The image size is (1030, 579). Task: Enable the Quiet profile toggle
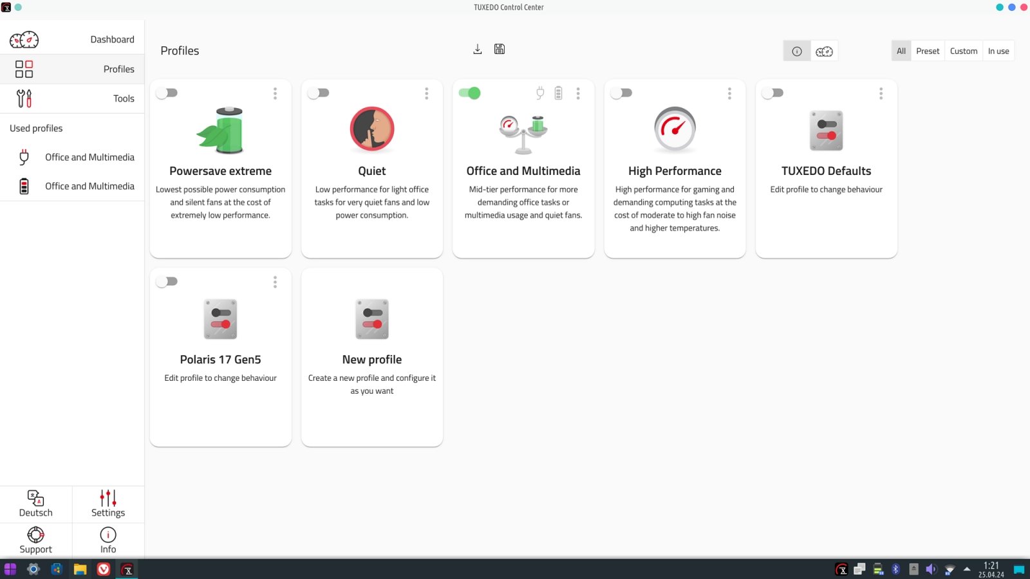click(x=318, y=93)
